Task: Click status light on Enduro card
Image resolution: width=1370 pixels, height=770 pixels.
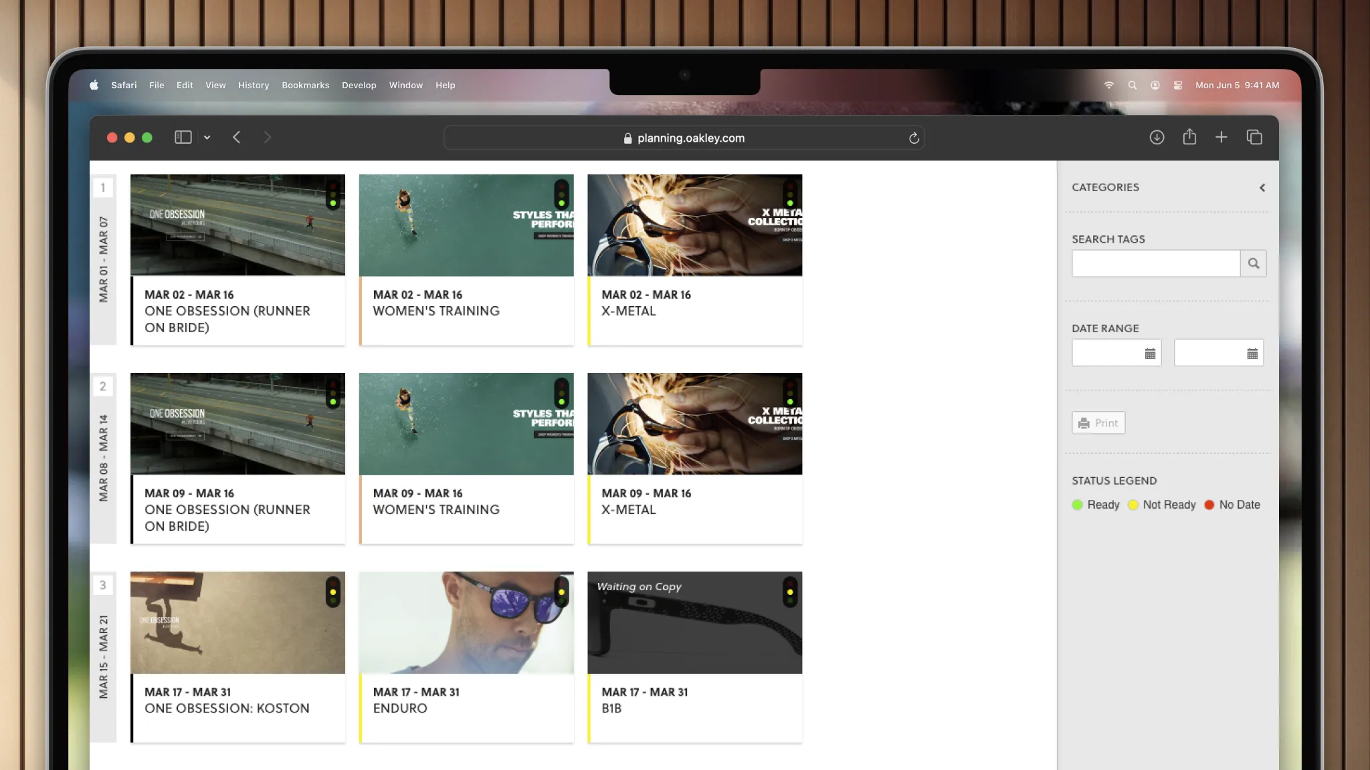Action: [561, 592]
